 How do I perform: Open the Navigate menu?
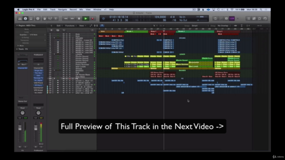(x=62, y=10)
